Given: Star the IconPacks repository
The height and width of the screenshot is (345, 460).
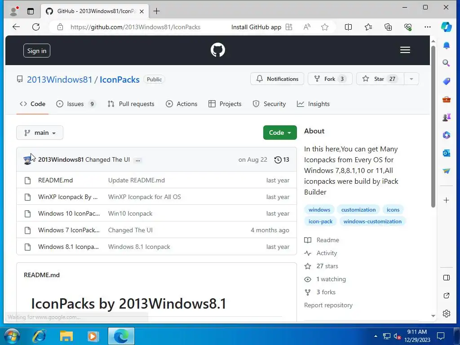Looking at the screenshot, I should [380, 79].
